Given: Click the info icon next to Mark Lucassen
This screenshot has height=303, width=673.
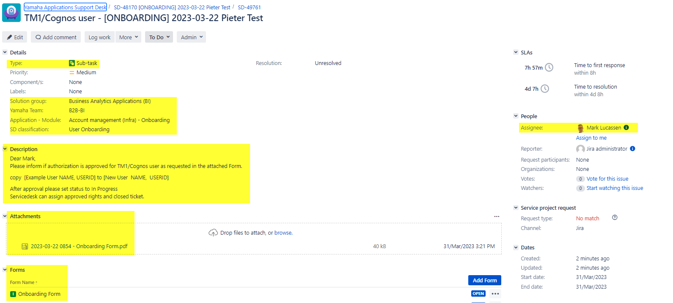Looking at the screenshot, I should click(626, 127).
